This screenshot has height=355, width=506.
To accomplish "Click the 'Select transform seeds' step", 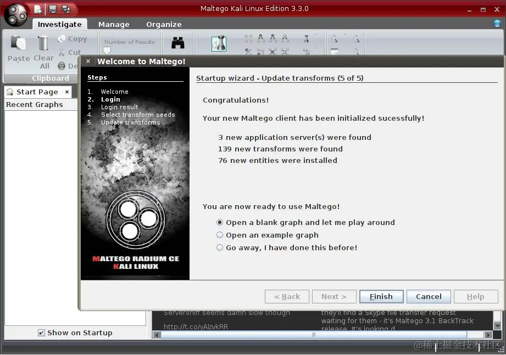I will pos(138,115).
